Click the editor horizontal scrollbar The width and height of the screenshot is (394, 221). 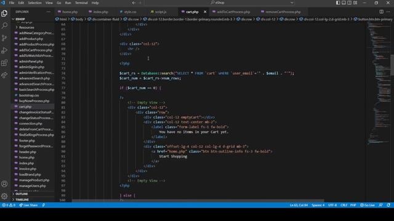tap(198, 201)
